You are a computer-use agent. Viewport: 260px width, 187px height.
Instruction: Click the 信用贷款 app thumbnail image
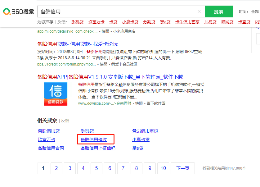[x=56, y=94]
